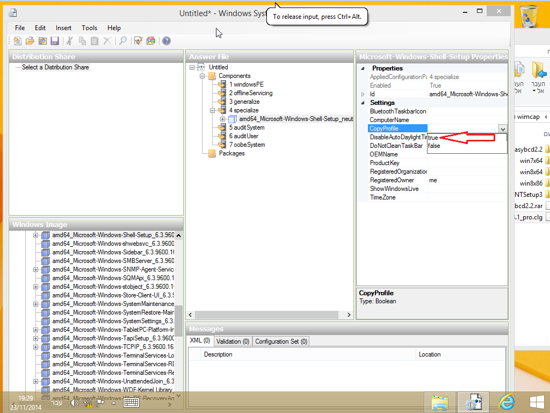550x413 pixels.
Task: Click Answer File horizontal scrollbar right arrow
Action: click(349, 315)
